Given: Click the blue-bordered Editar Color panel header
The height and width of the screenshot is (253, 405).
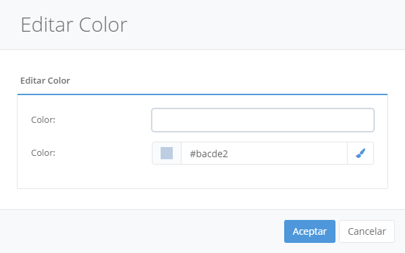Looking at the screenshot, I should [45, 80].
